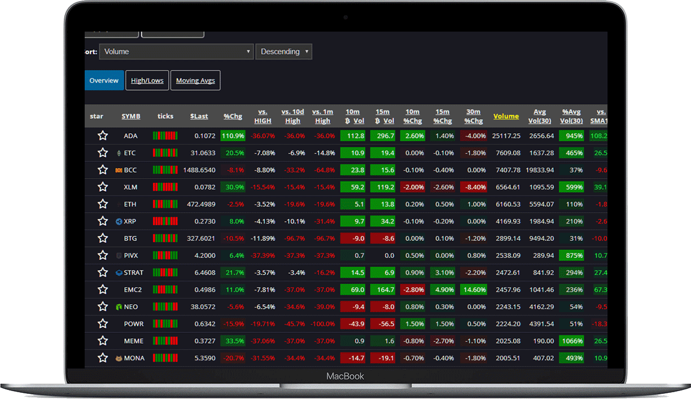Sort by the 15m %Chg column header

click(x=443, y=116)
